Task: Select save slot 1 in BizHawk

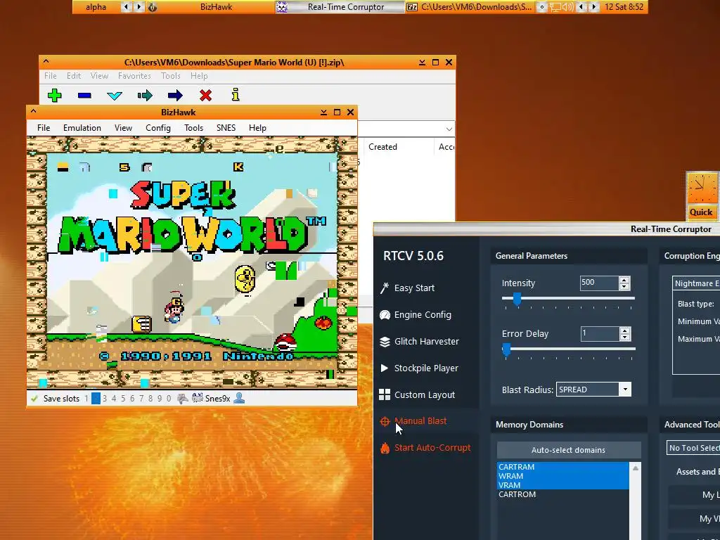Action: (x=86, y=399)
